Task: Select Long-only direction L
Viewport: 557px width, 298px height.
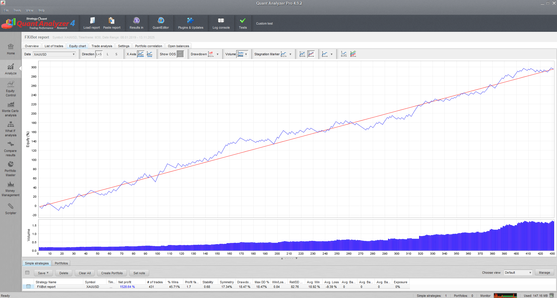Action: coord(108,54)
